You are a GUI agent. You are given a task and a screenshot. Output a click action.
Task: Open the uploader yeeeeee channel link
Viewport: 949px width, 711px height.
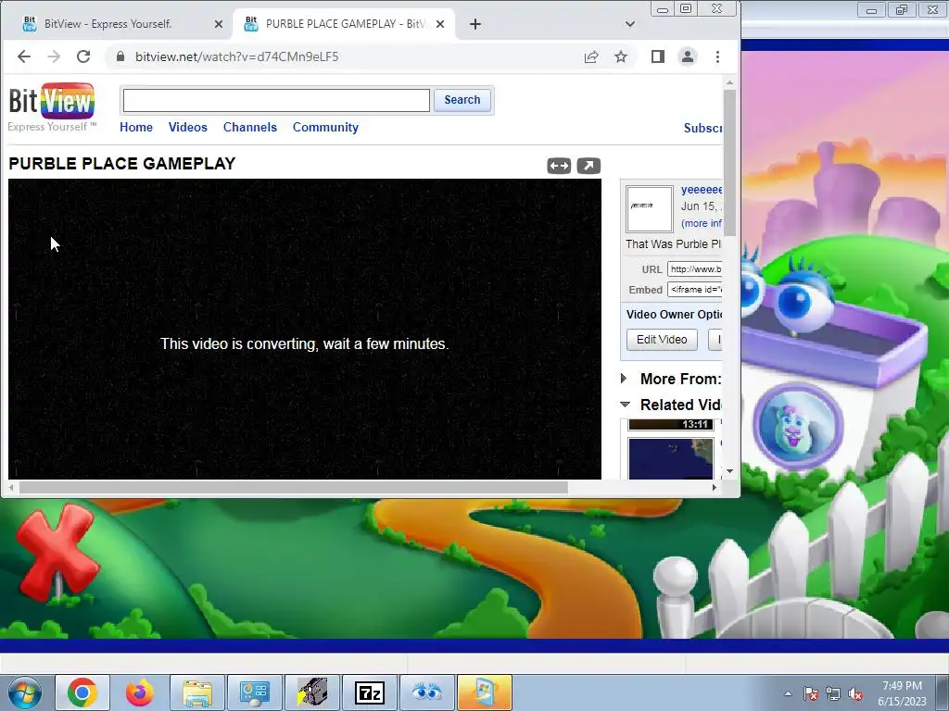click(702, 190)
